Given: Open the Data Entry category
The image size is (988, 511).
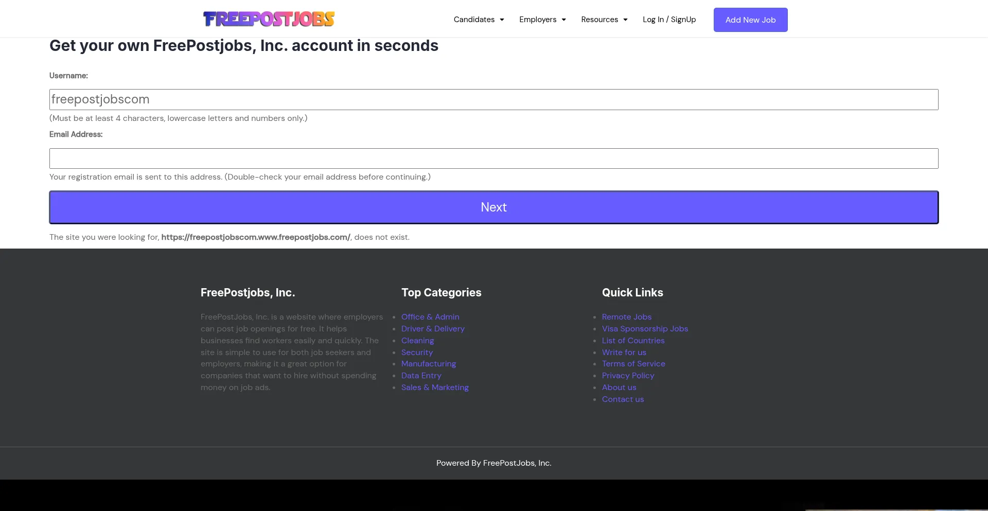Looking at the screenshot, I should tap(421, 376).
